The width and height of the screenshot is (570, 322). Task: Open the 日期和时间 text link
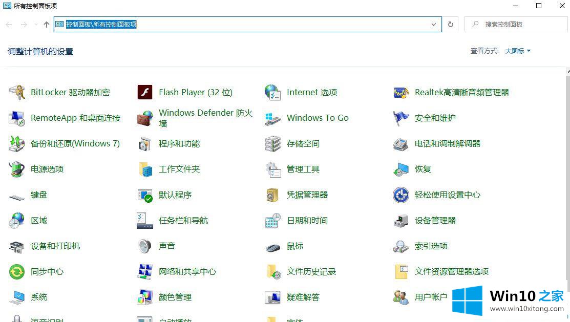(x=307, y=221)
